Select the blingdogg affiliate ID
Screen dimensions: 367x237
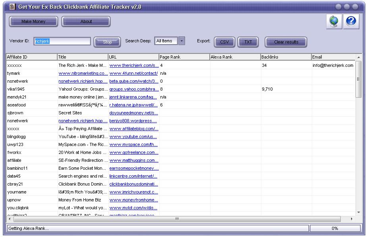coord(16,137)
